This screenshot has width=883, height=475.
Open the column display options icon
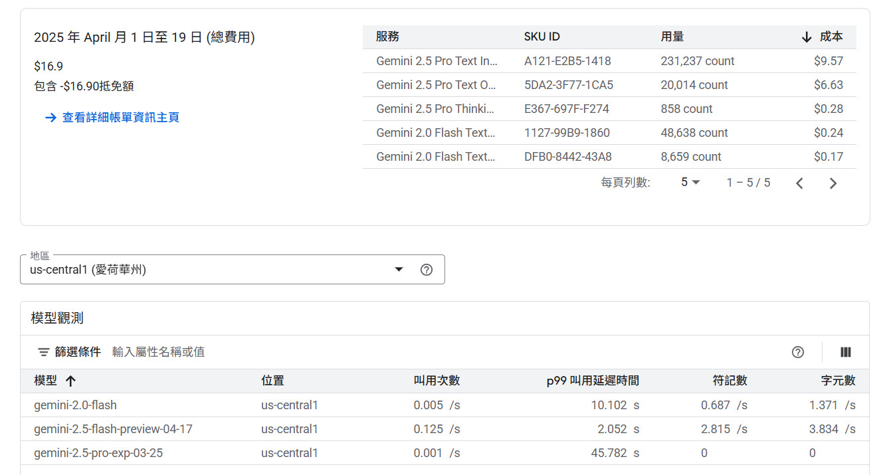click(846, 352)
